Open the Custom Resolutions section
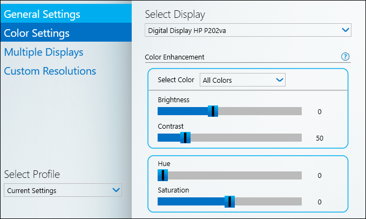This screenshot has height=219, width=366. [50, 71]
